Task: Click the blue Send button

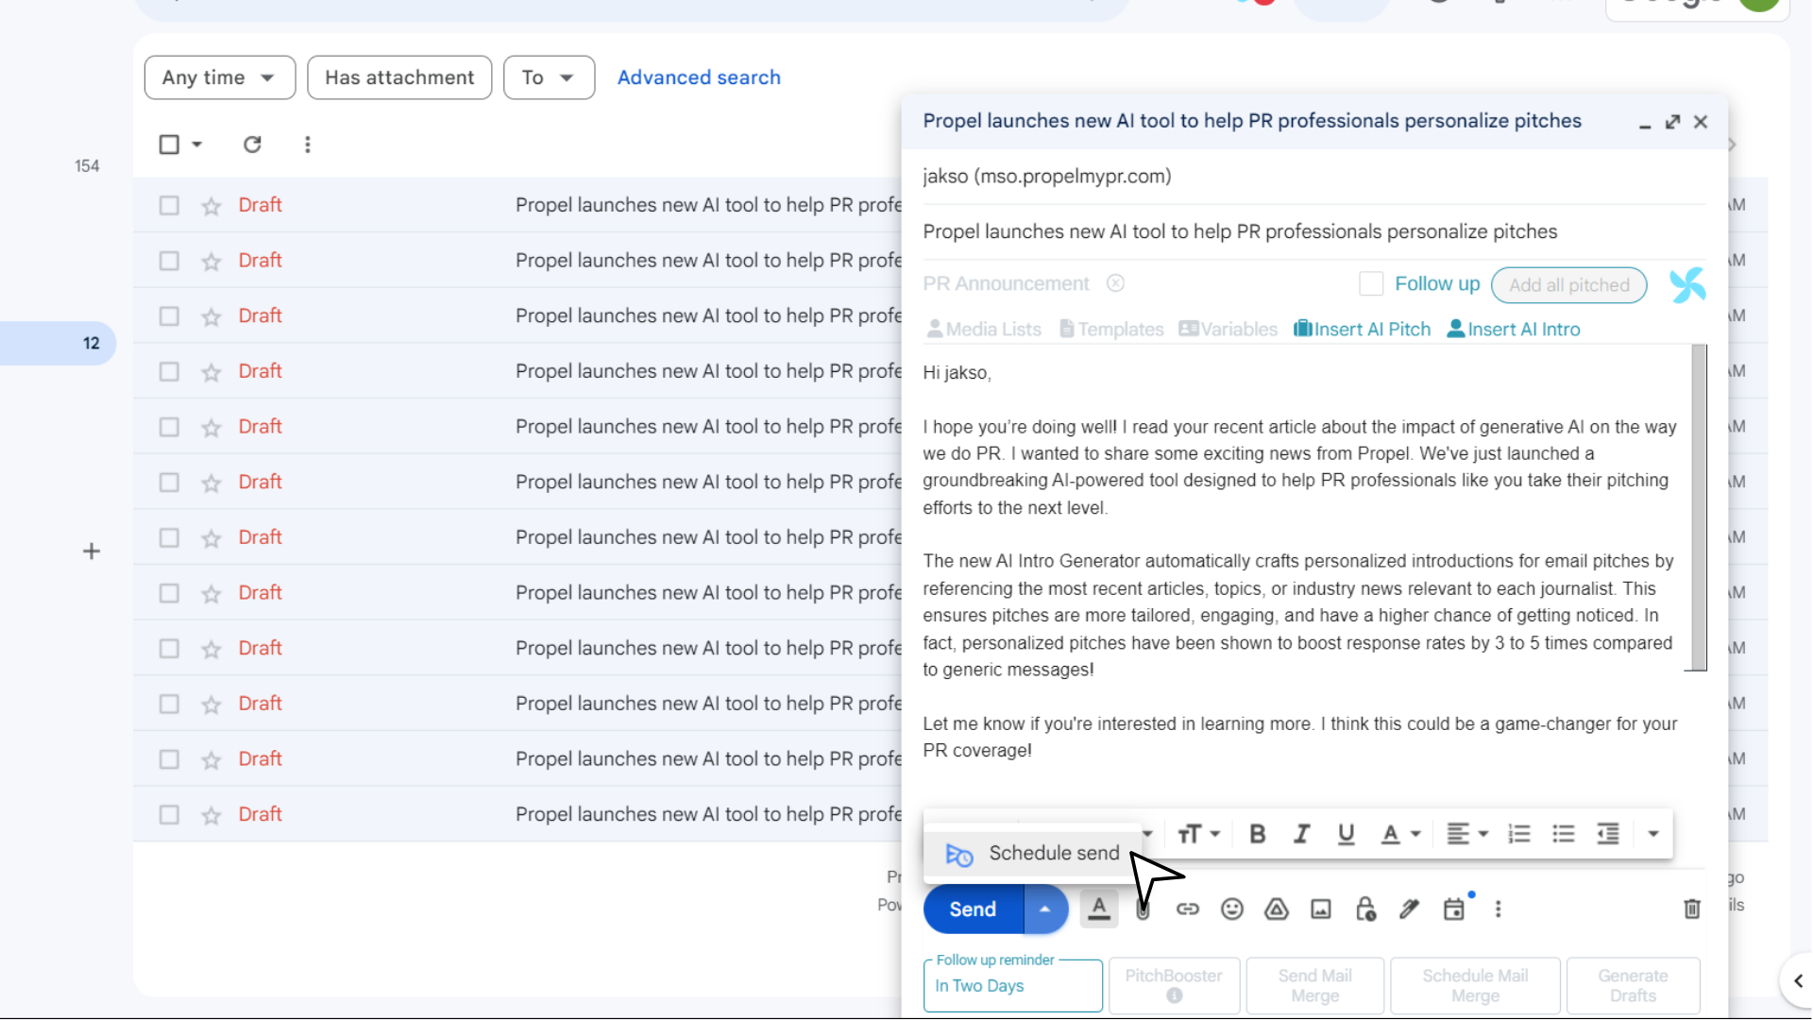Action: pos(973,909)
